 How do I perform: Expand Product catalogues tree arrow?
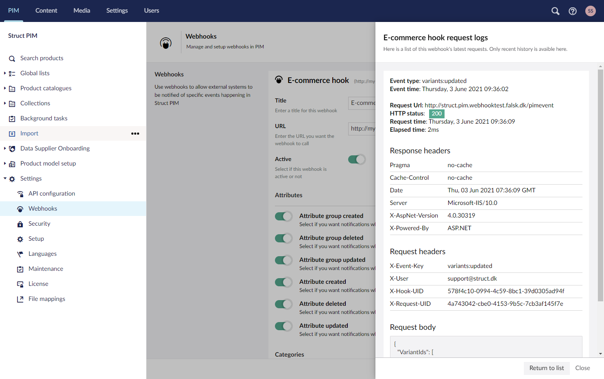(5, 88)
